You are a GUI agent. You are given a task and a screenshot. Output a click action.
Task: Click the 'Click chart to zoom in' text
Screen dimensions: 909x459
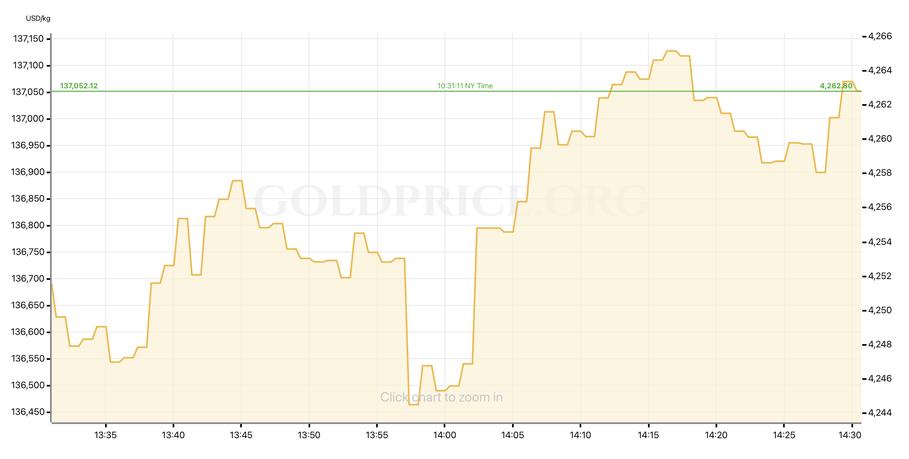[x=441, y=397]
